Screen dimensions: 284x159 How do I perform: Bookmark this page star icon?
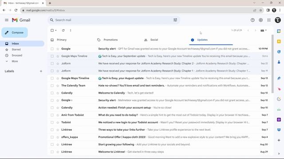coord(260,10)
